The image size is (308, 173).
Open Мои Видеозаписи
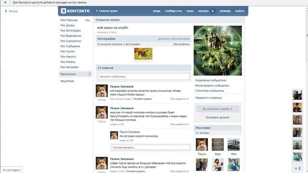coord(71,36)
